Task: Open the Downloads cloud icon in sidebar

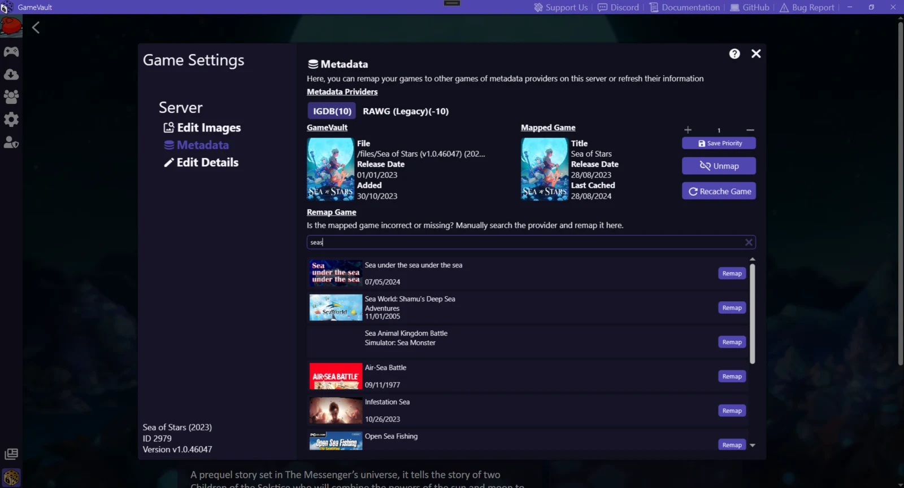Action: pos(11,74)
